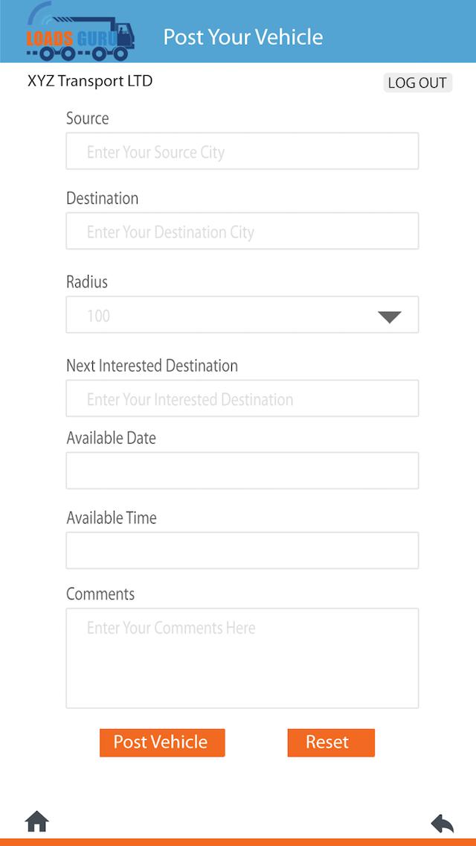Click the Loads Guru truck logo
476x846 pixels.
(80, 31)
